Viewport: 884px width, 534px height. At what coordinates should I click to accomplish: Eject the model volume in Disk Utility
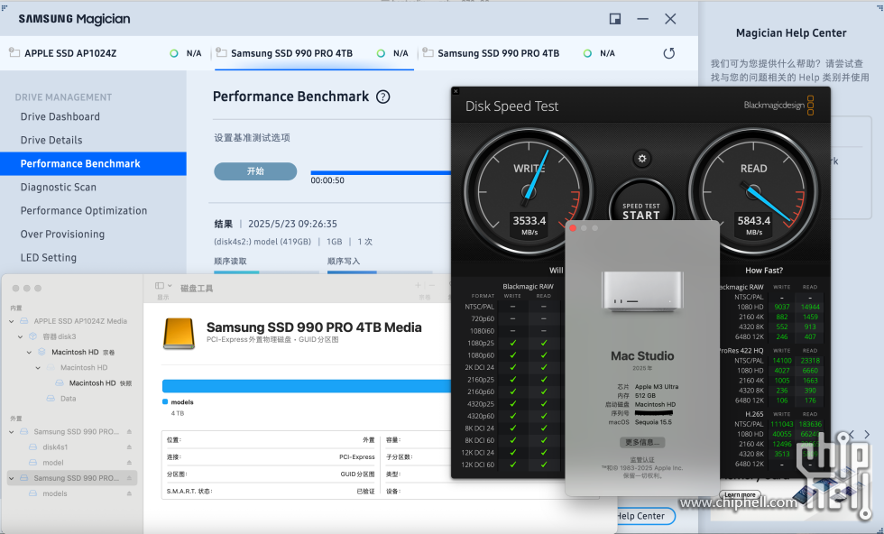coord(129,463)
